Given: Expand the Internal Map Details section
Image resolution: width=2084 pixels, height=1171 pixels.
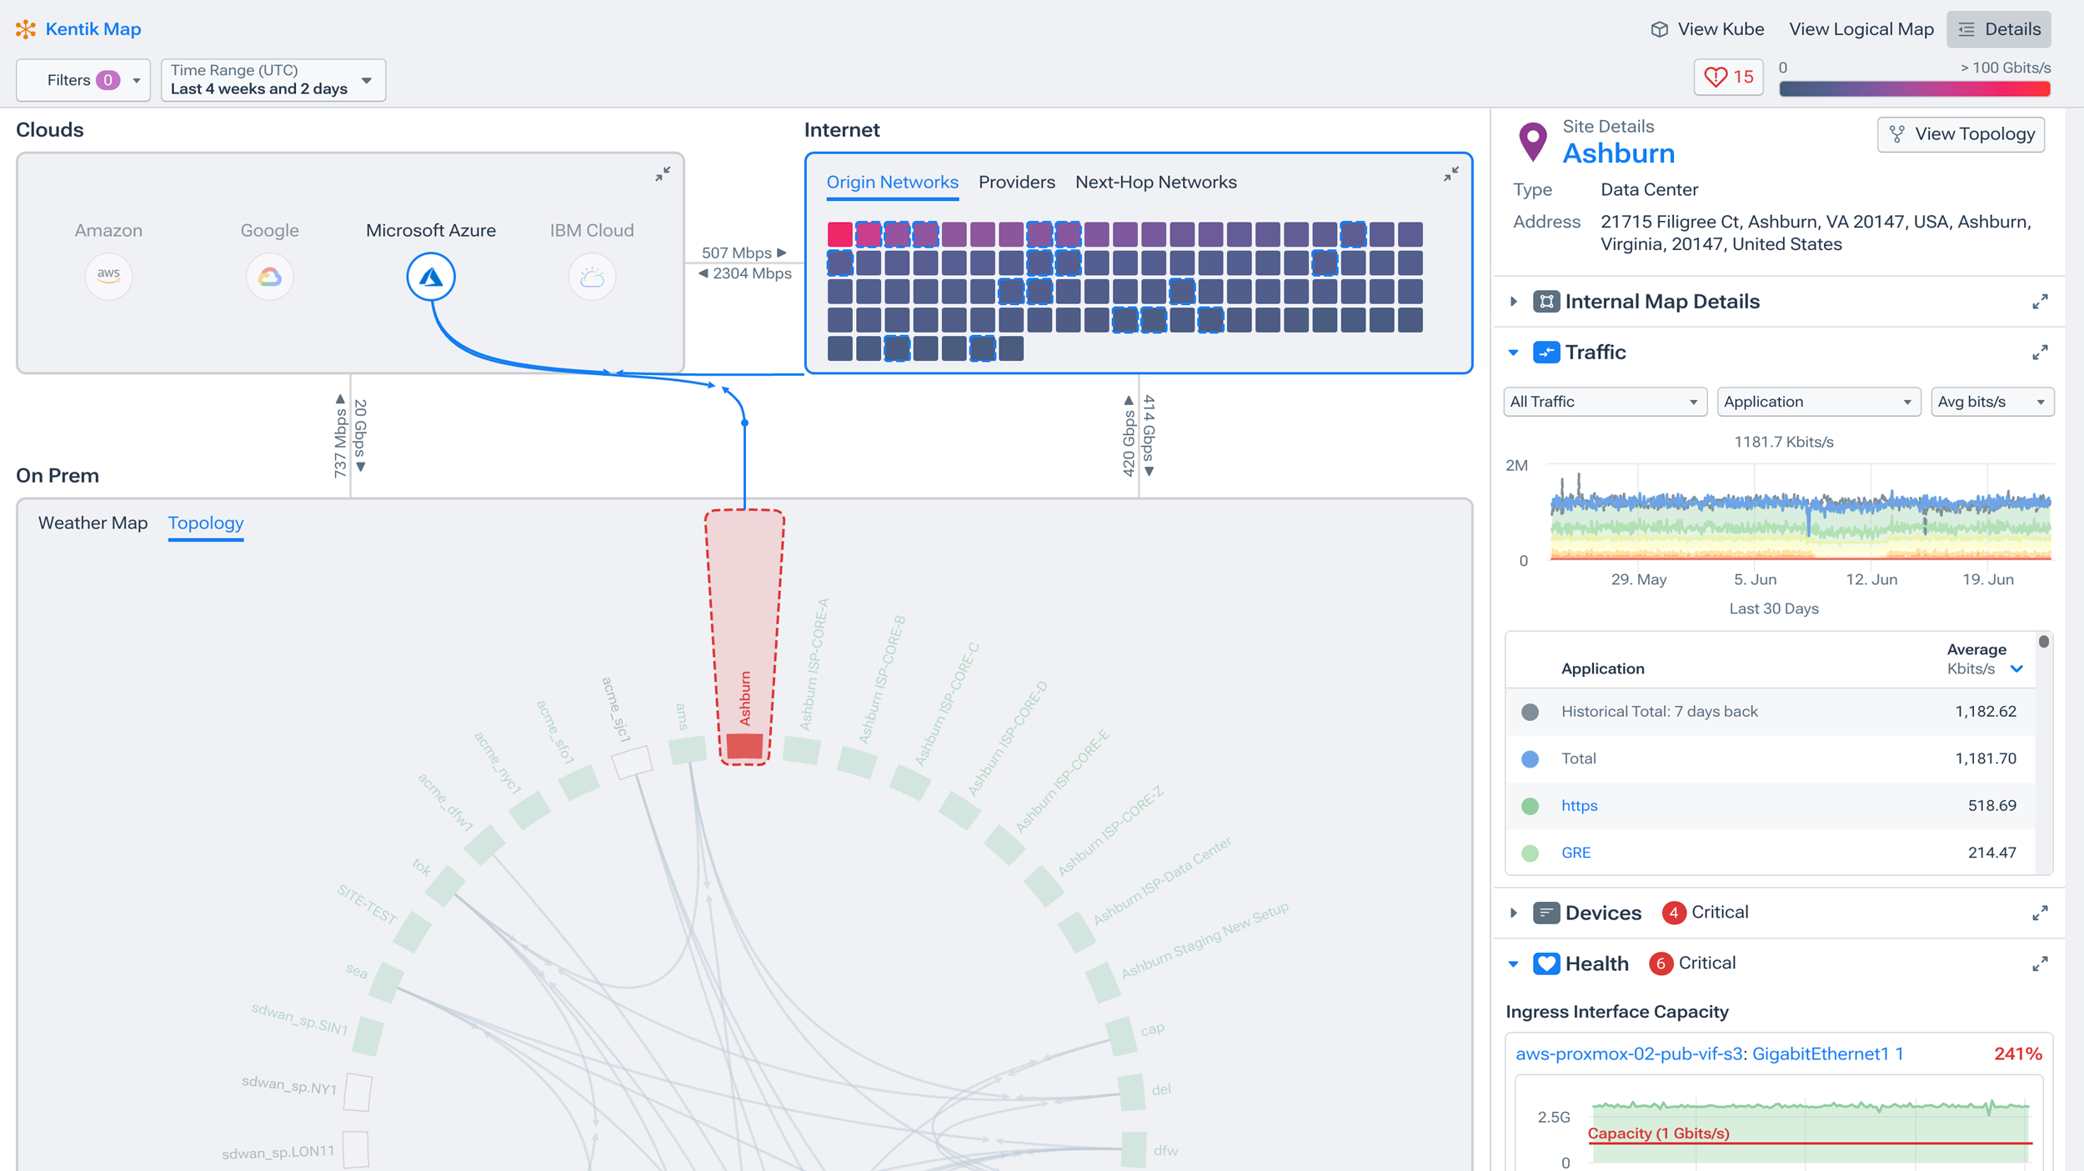Looking at the screenshot, I should tap(1514, 301).
